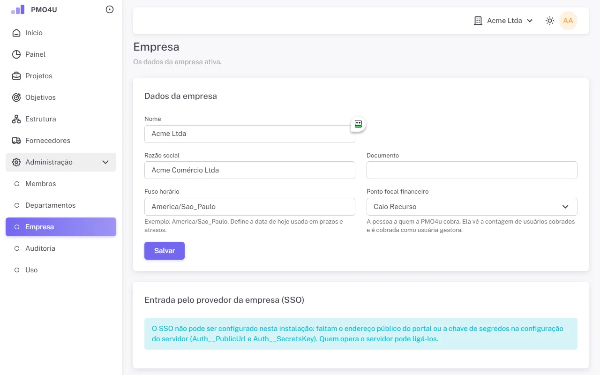The image size is (600, 375).
Task: Click the Razão social input field
Action: click(x=250, y=170)
